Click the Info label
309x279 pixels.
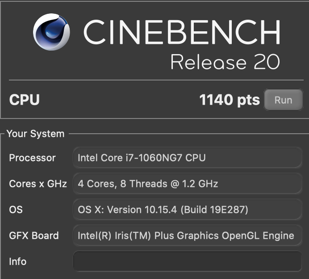18,261
